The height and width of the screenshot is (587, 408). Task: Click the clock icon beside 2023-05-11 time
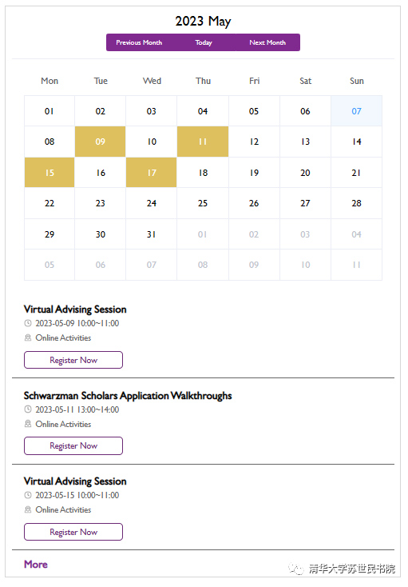[28, 409]
